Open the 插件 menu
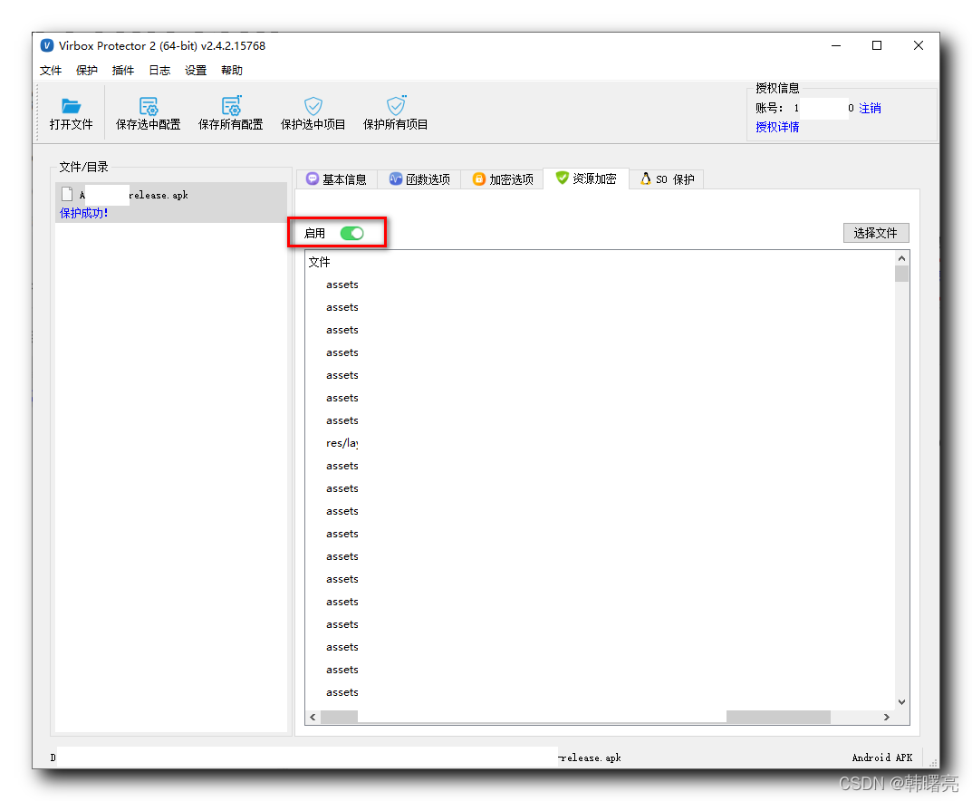972x801 pixels. tap(122, 70)
